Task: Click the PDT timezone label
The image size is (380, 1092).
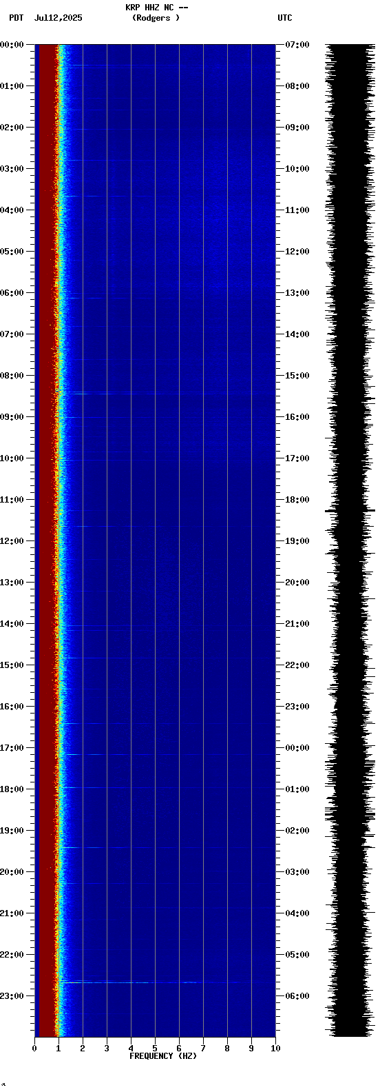Action: coord(16,18)
